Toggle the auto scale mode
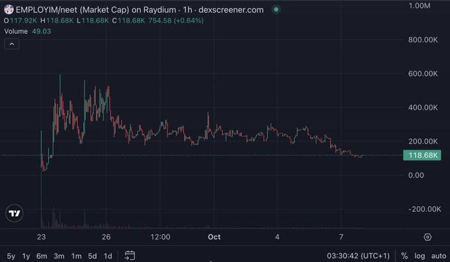The image size is (450, 262). [x=439, y=255]
